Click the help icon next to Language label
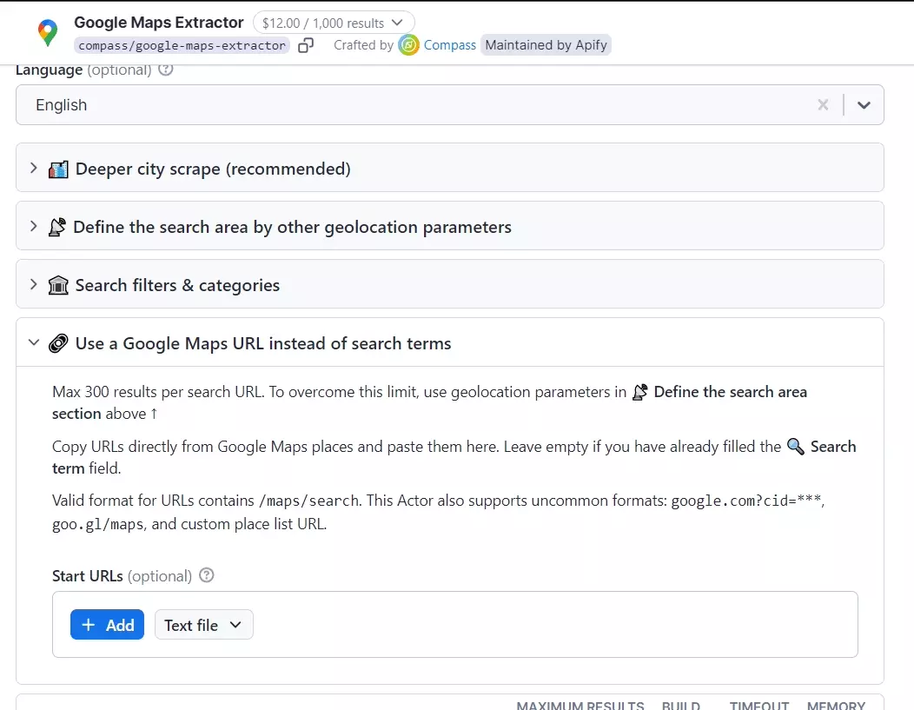 165,70
